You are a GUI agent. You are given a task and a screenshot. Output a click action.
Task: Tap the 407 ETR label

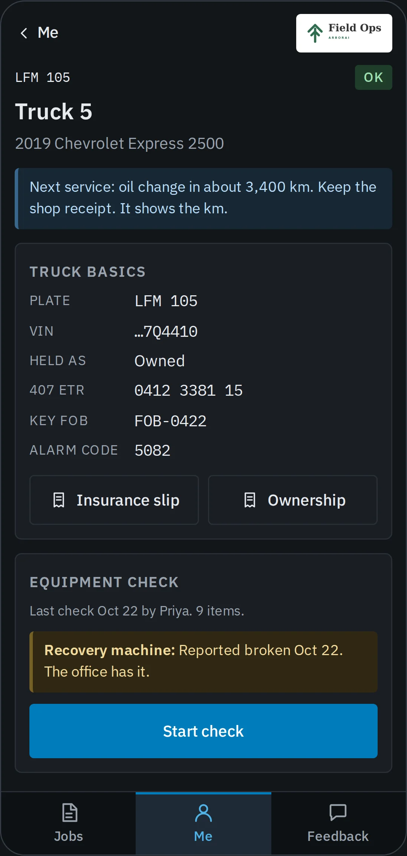57,390
